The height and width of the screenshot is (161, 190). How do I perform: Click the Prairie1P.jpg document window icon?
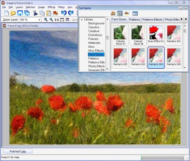click(4, 26)
